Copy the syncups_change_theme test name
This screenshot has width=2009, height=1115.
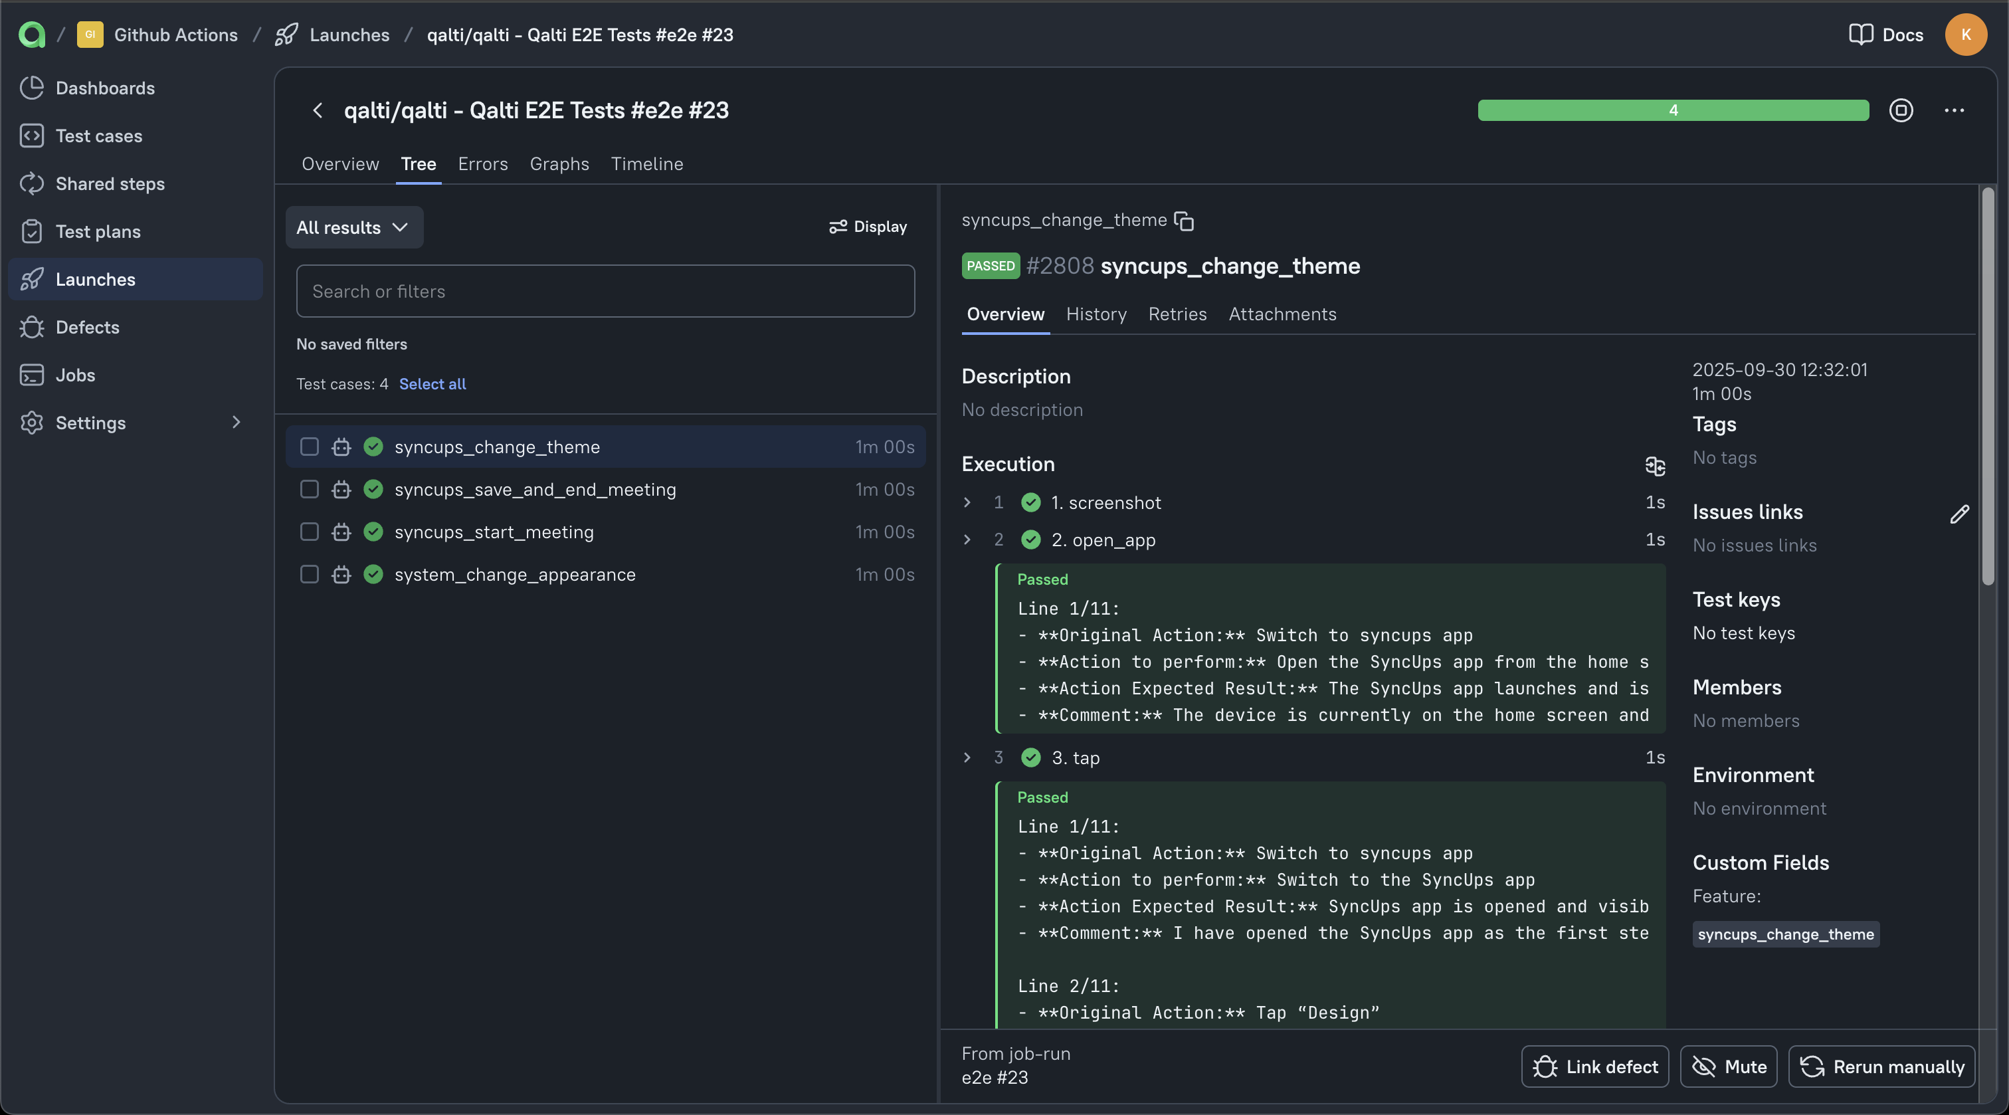coord(1184,221)
